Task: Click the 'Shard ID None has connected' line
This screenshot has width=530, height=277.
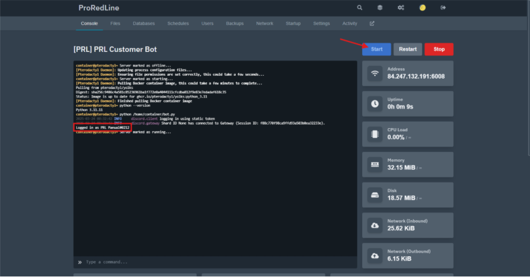Action: pyautogui.click(x=200, y=123)
